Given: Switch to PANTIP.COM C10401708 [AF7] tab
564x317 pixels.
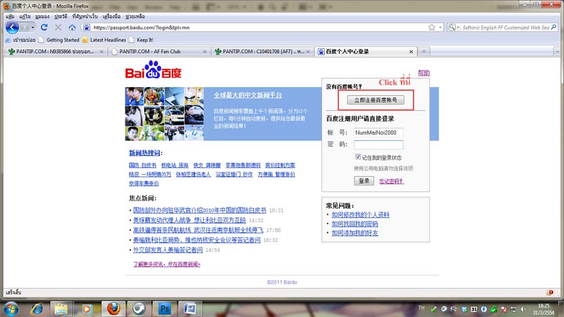Looking at the screenshot, I should pyautogui.click(x=262, y=51).
